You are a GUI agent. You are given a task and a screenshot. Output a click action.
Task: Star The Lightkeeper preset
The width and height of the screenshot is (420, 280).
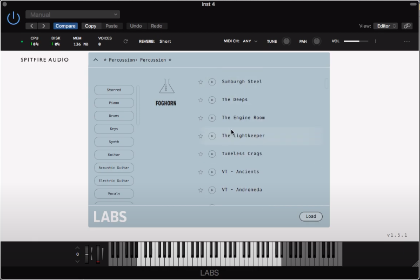201,136
